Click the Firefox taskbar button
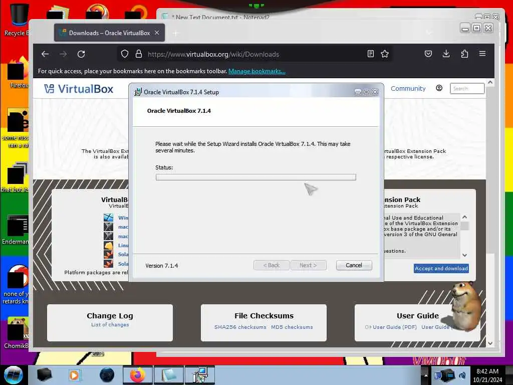 pos(138,375)
